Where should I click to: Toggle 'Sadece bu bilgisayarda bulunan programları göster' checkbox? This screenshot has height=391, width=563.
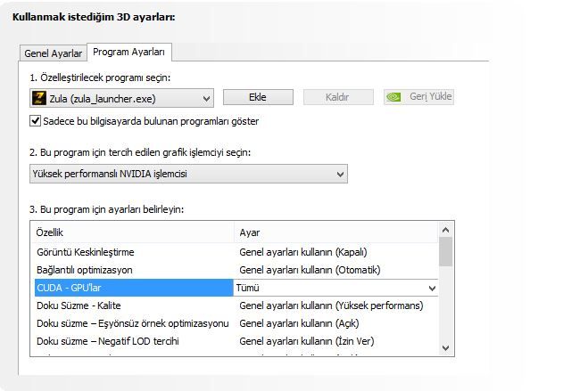pos(36,120)
